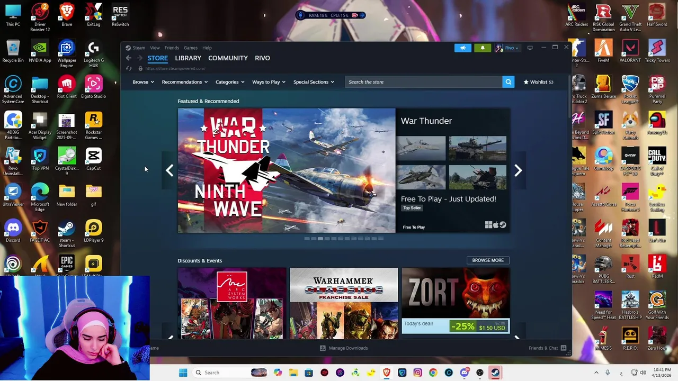Viewport: 678px width, 381px height.
Task: Show previous featured game with left arrow
Action: point(169,170)
